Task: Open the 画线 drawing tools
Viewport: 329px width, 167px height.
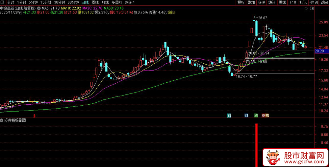Action: pyautogui.click(x=282, y=3)
